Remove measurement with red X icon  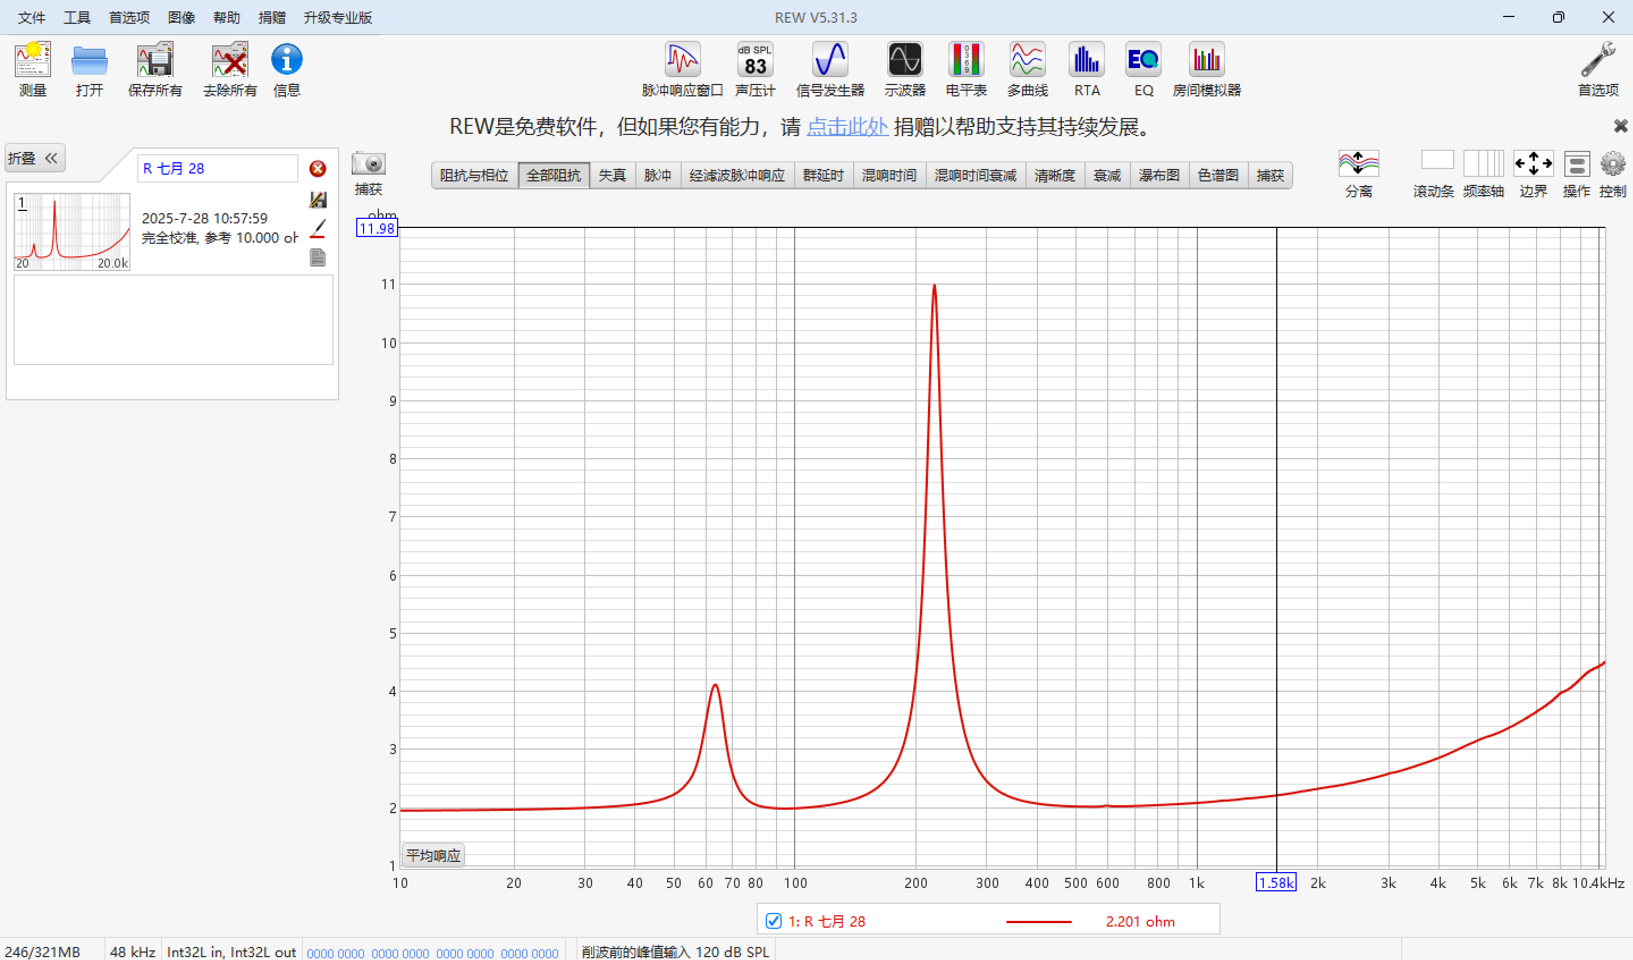(318, 169)
